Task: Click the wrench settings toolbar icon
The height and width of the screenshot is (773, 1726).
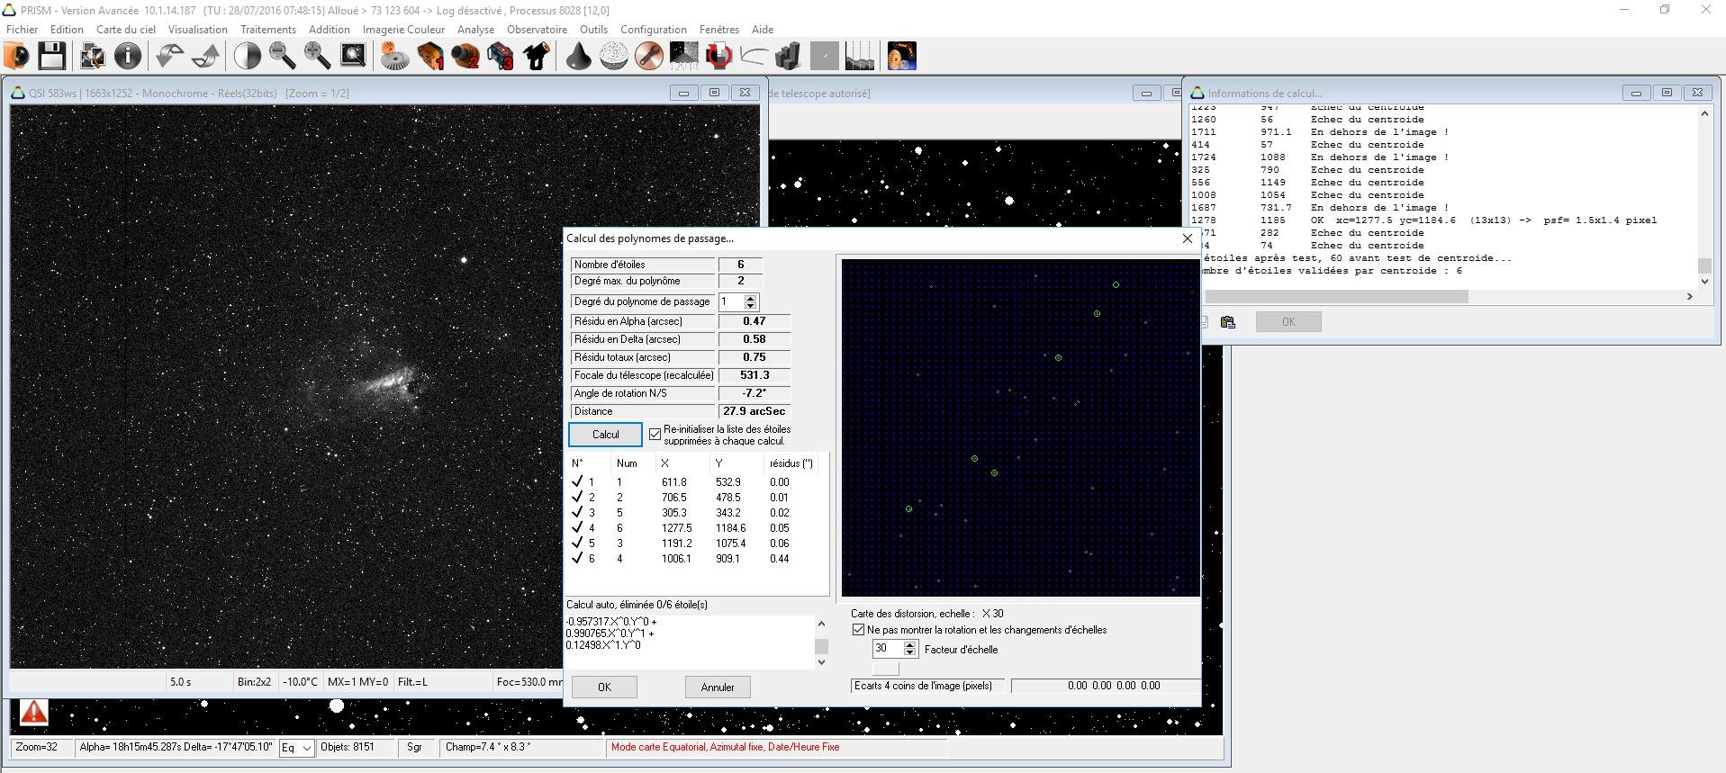Action: click(x=648, y=56)
